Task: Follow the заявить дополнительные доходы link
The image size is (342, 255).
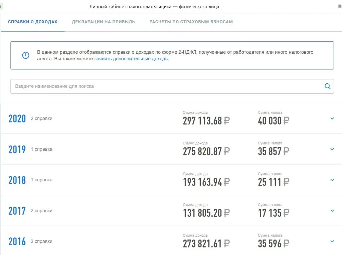Action: pyautogui.click(x=132, y=59)
